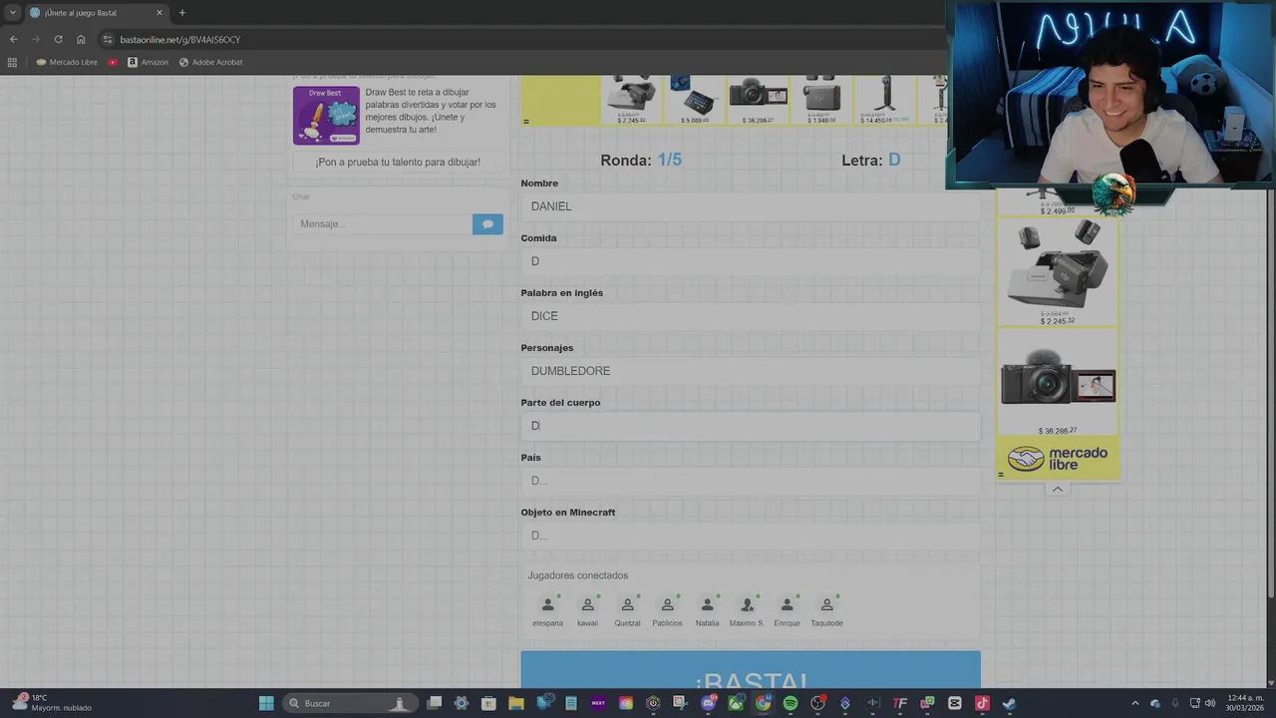Click Taquitode player avatar
Viewport: 1276px width, 718px height.
[826, 605]
